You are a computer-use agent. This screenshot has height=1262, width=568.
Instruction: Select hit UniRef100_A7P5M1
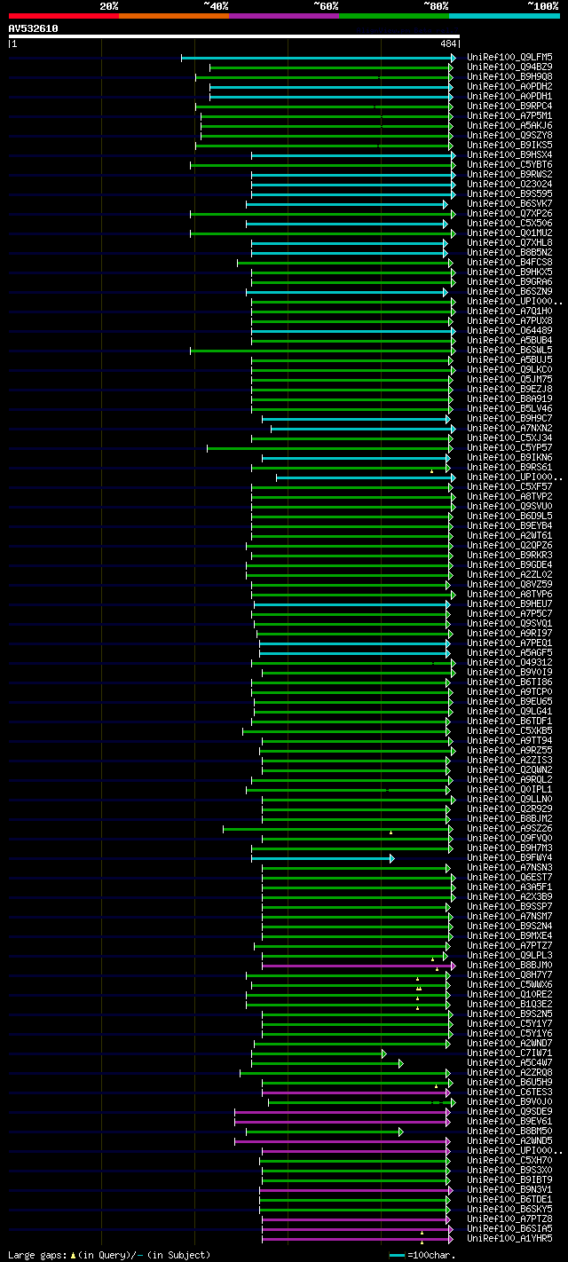(509, 116)
